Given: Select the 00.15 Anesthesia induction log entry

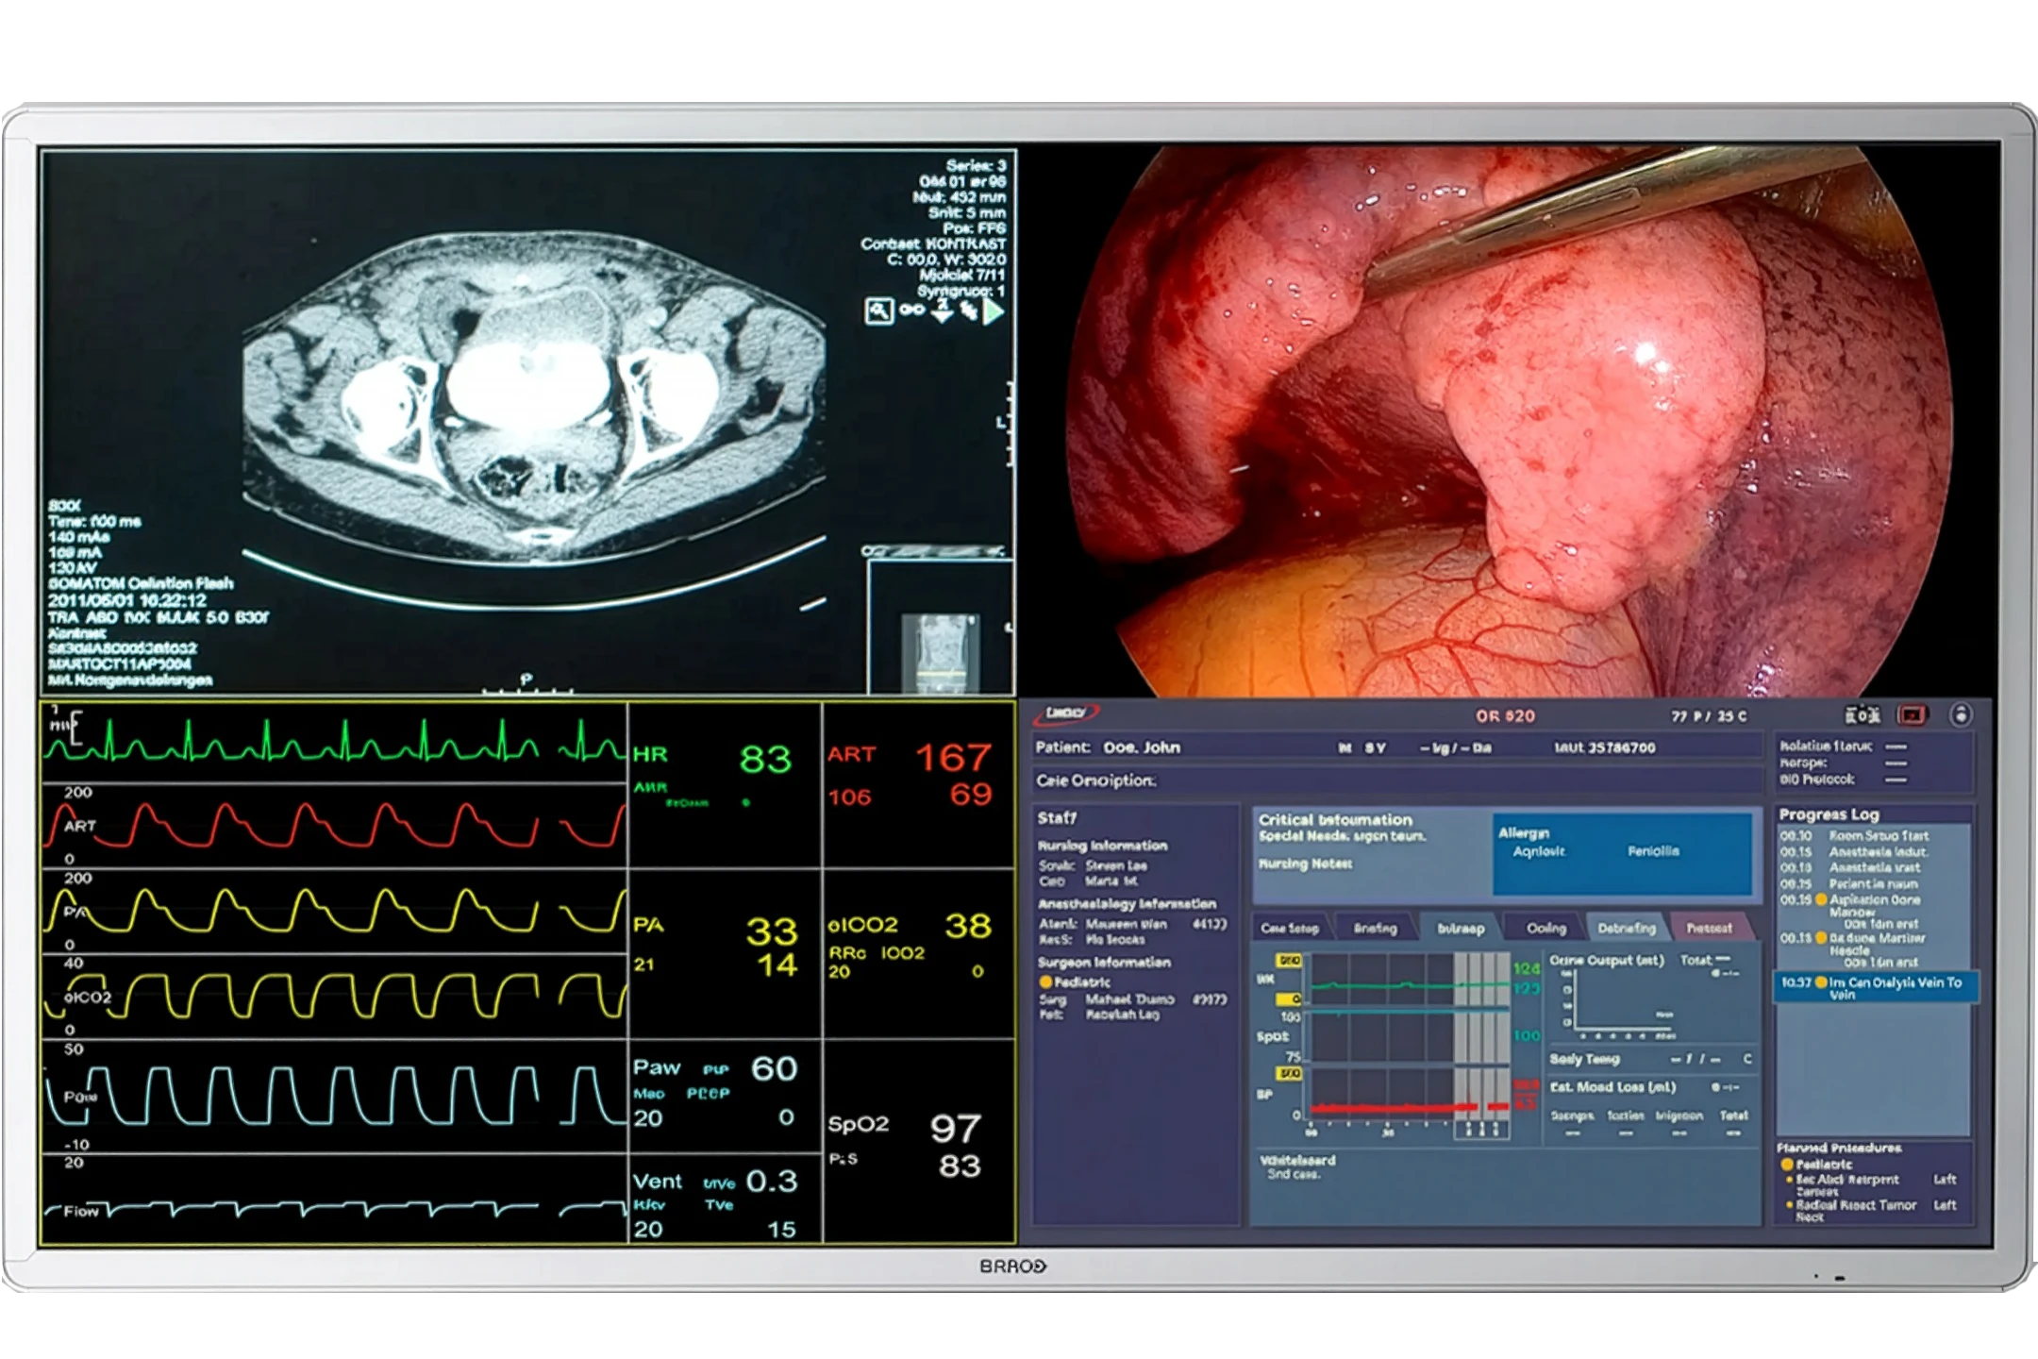Looking at the screenshot, I should tap(1853, 852).
